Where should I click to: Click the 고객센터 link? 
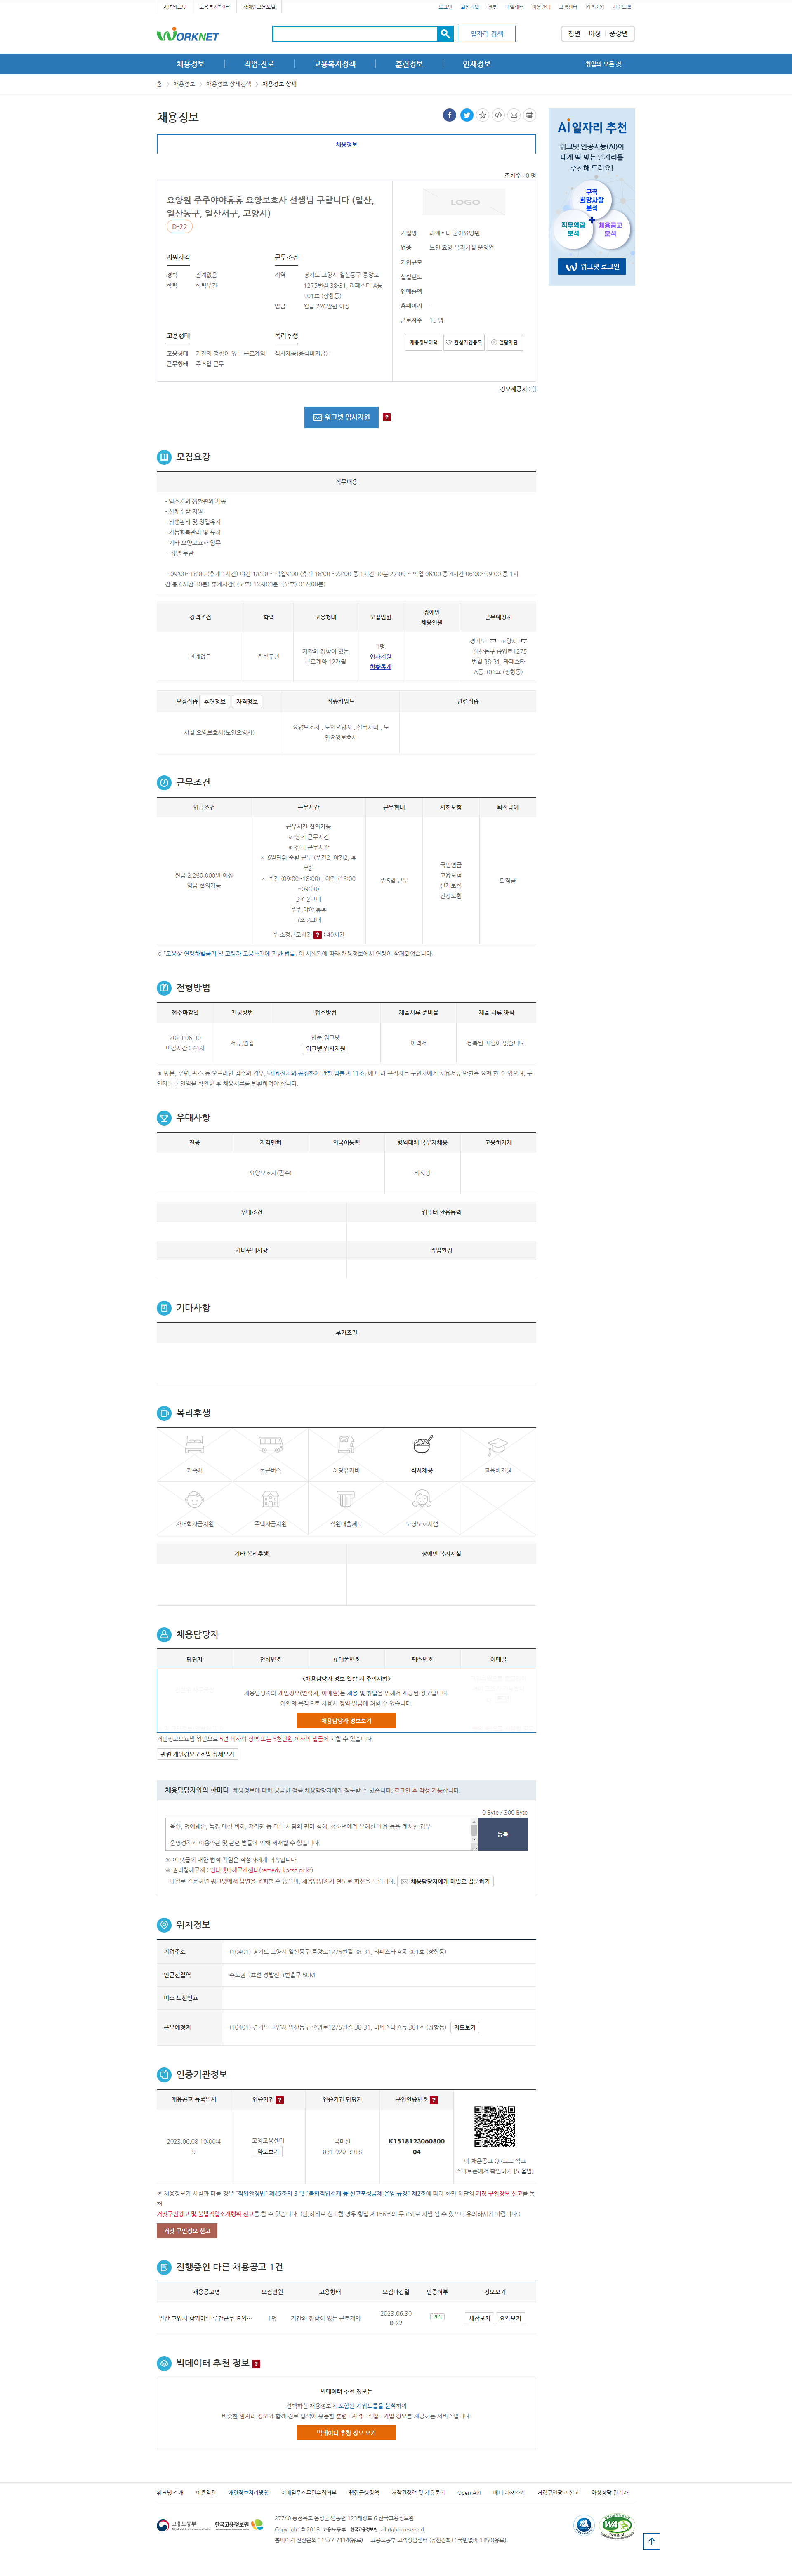coord(567,7)
